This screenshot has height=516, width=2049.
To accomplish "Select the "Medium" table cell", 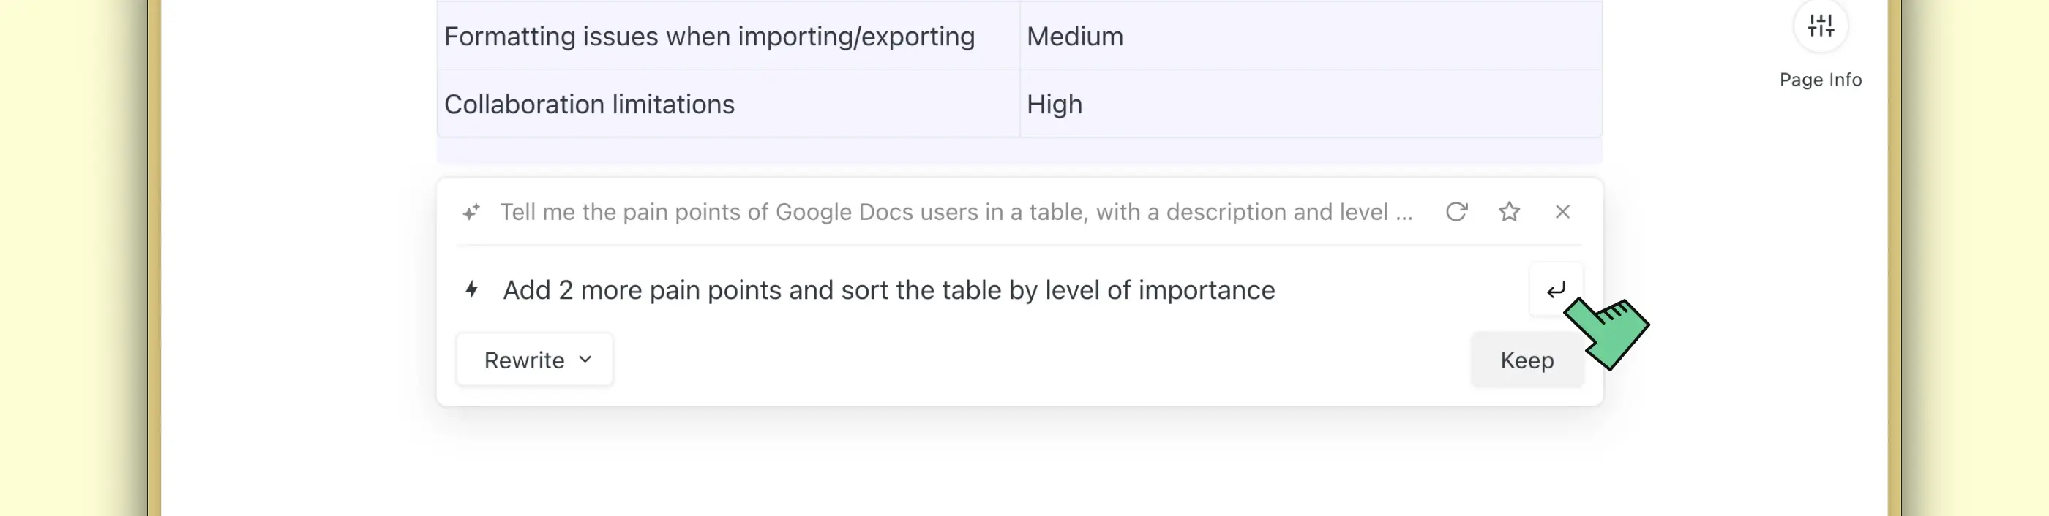I will [1074, 37].
